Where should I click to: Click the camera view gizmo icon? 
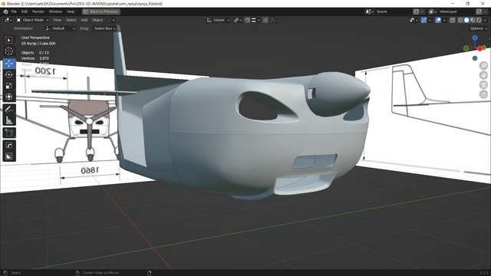click(483, 85)
